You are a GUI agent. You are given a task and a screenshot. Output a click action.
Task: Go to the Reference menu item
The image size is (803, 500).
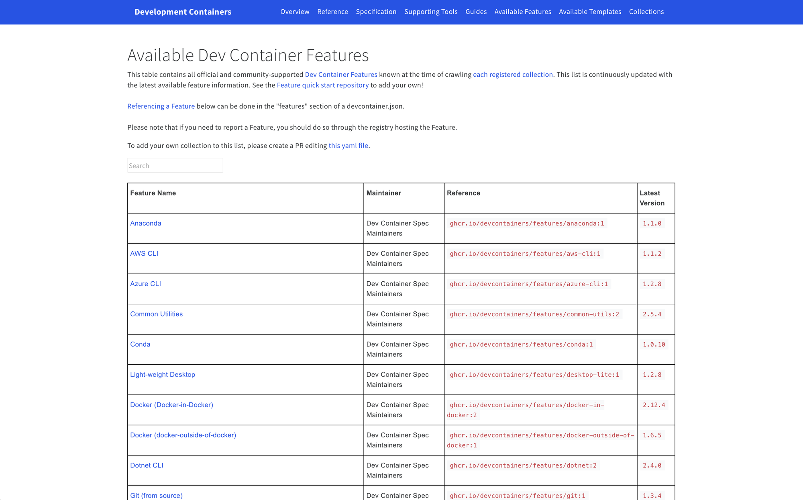[332, 12]
